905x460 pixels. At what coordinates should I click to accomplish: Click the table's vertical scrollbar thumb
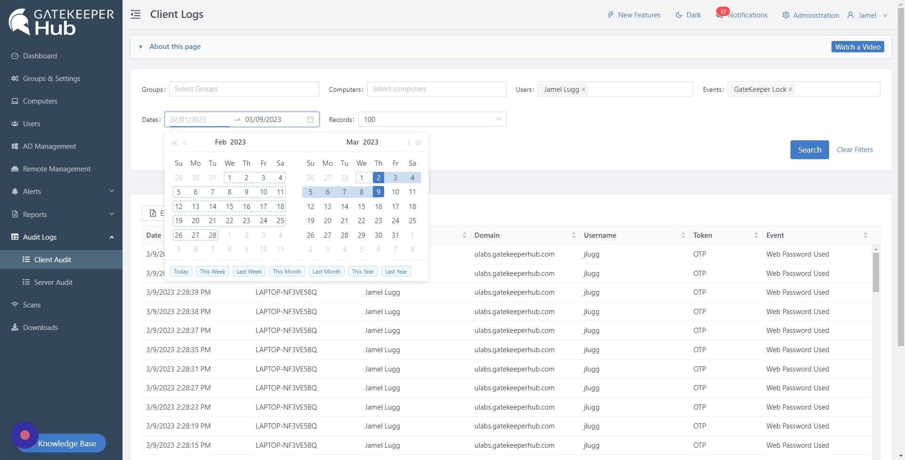(876, 272)
